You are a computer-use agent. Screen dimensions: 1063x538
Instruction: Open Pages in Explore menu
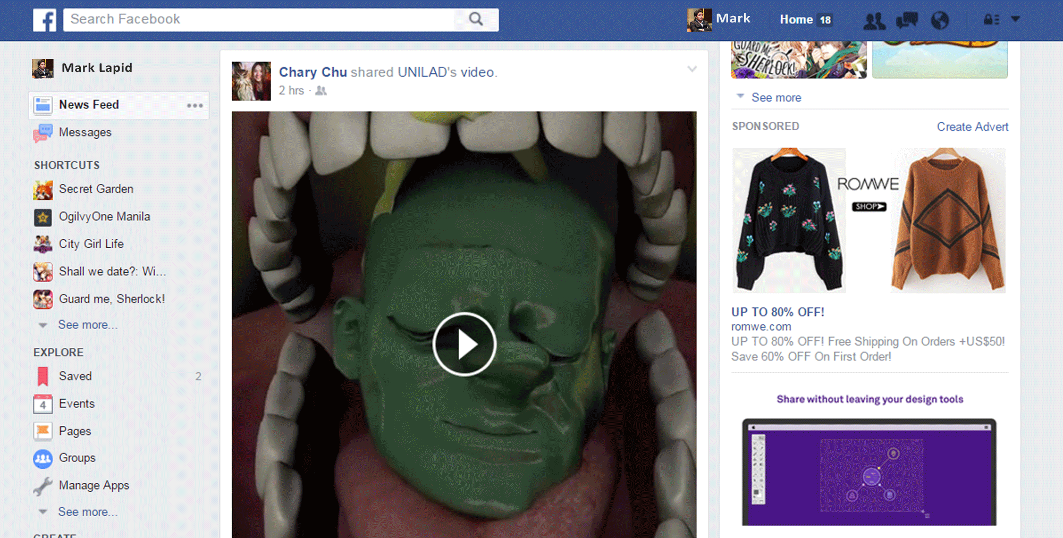point(75,431)
